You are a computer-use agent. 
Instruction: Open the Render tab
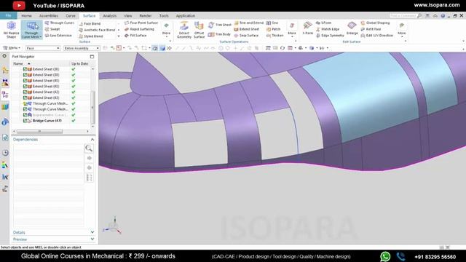click(146, 16)
